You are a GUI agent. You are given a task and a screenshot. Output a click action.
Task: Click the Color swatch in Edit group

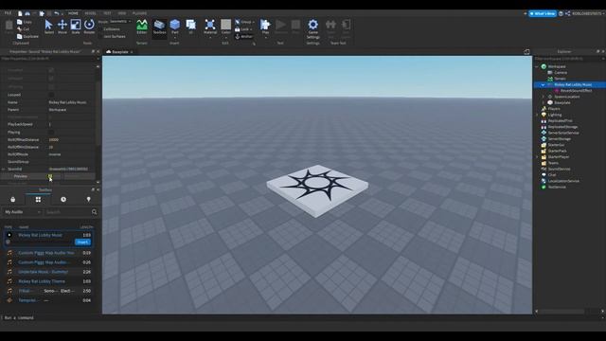(225, 27)
